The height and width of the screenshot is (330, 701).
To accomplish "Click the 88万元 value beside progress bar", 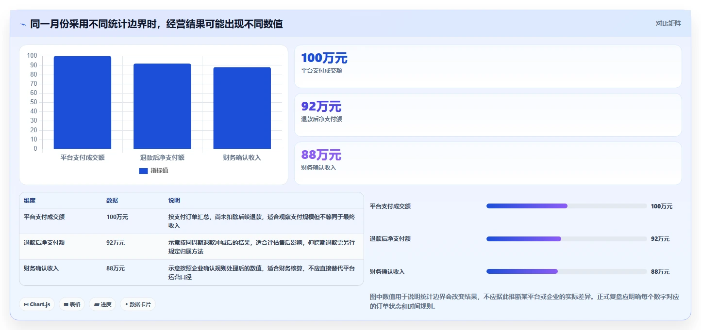I will coord(660,272).
